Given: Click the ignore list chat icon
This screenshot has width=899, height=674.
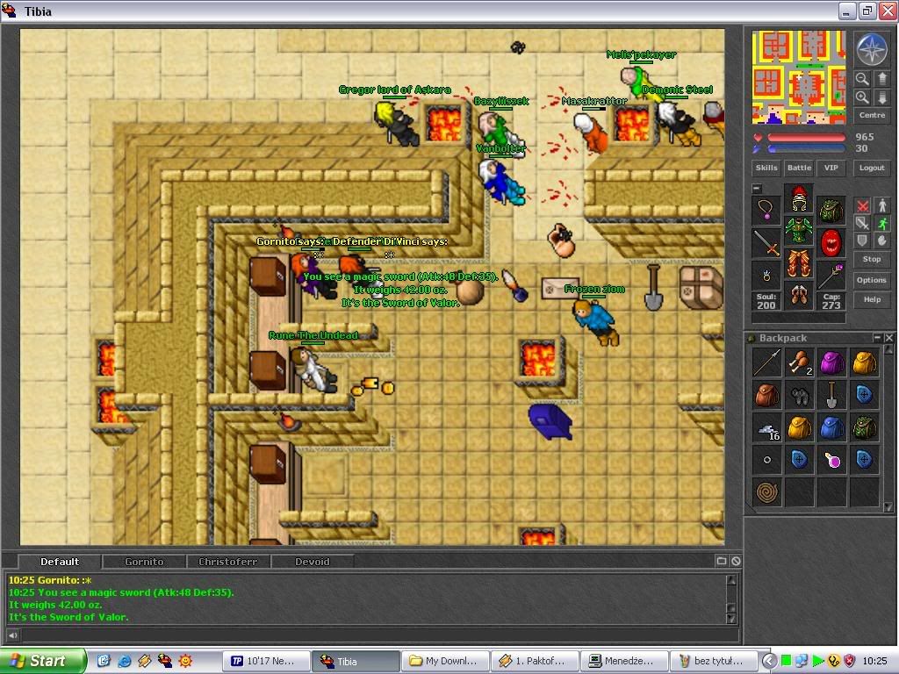Looking at the screenshot, I should [736, 561].
